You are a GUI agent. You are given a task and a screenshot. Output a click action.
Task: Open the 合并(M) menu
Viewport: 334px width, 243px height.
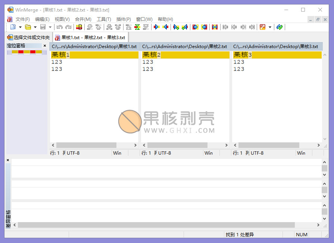tap(83, 19)
